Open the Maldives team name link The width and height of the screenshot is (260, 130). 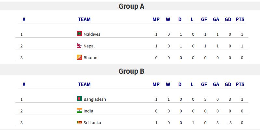(92, 34)
